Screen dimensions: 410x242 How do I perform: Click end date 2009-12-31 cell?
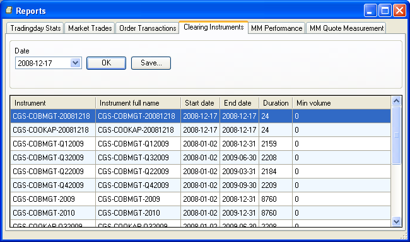(239, 212)
